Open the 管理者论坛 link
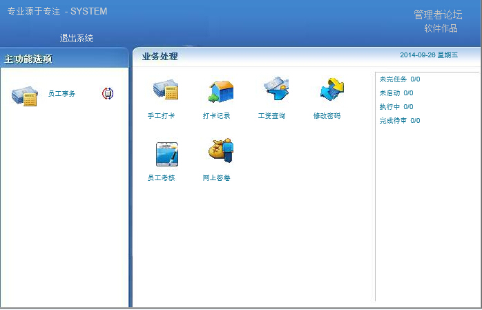The width and height of the screenshot is (482, 310). tap(437, 14)
